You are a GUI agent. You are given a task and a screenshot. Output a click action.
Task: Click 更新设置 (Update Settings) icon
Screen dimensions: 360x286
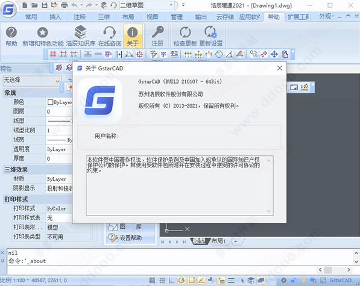point(211,36)
